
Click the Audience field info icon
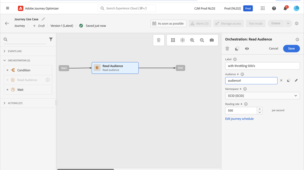[x=242, y=74]
